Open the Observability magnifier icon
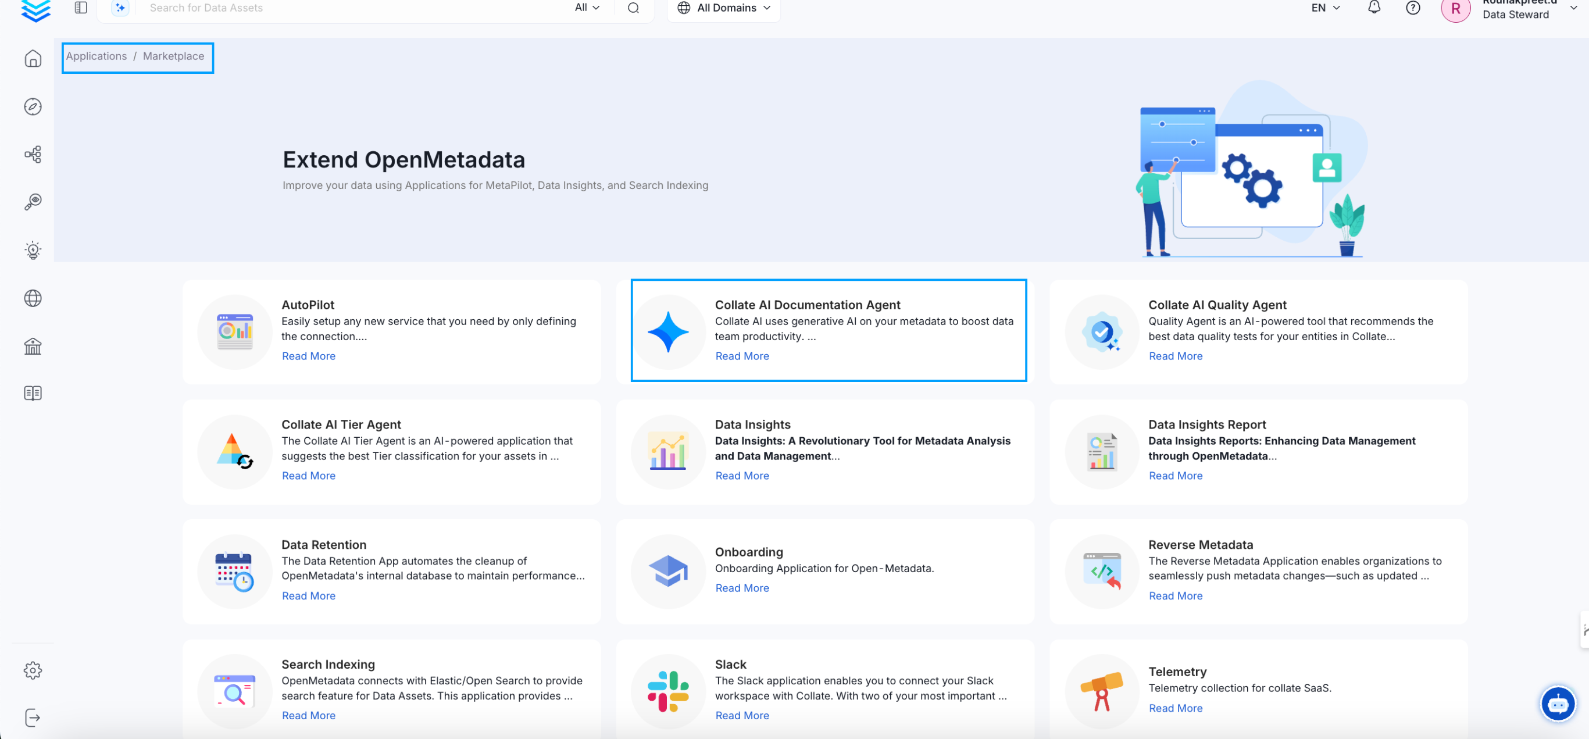This screenshot has width=1589, height=739. coord(33,202)
